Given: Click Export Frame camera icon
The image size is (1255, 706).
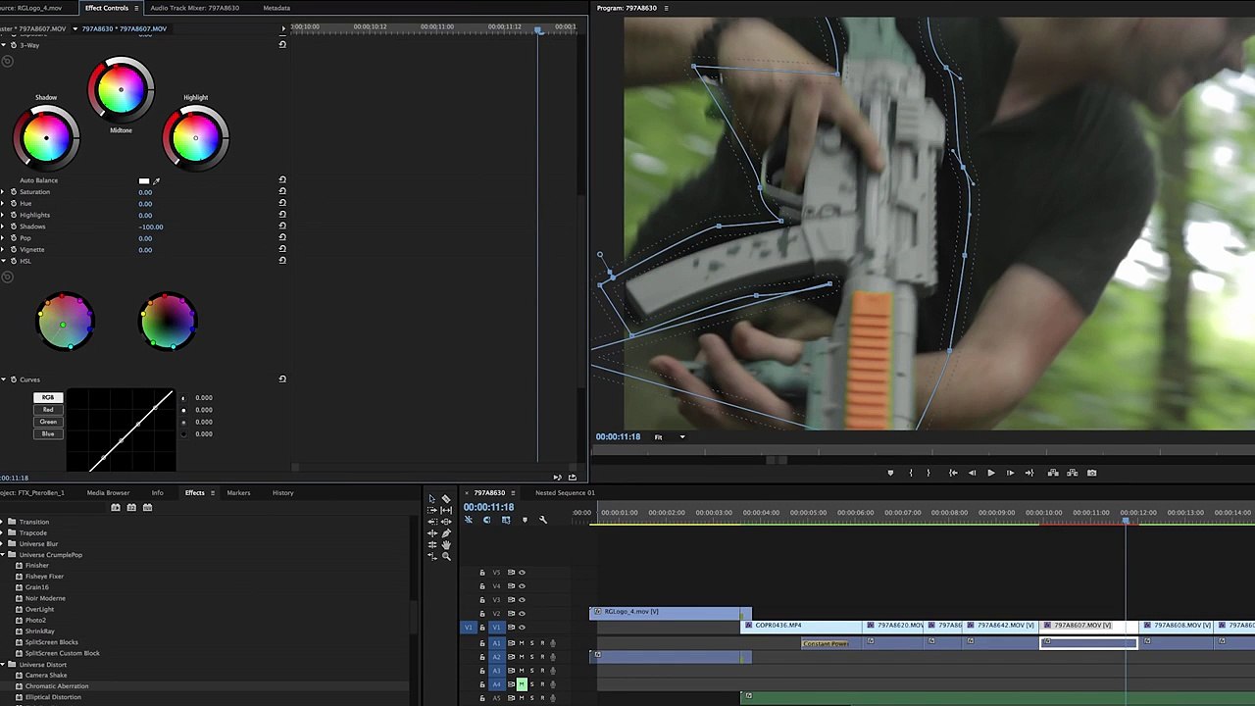Looking at the screenshot, I should click(1091, 473).
